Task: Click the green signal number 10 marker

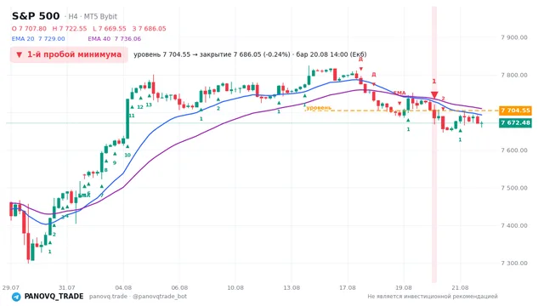Action: (127, 155)
